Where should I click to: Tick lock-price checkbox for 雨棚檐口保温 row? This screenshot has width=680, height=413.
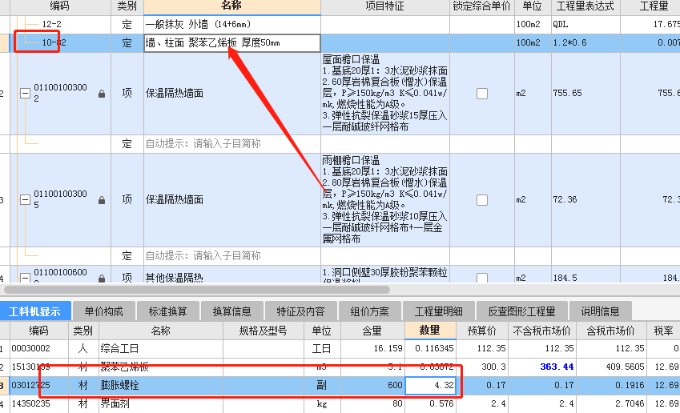482,200
